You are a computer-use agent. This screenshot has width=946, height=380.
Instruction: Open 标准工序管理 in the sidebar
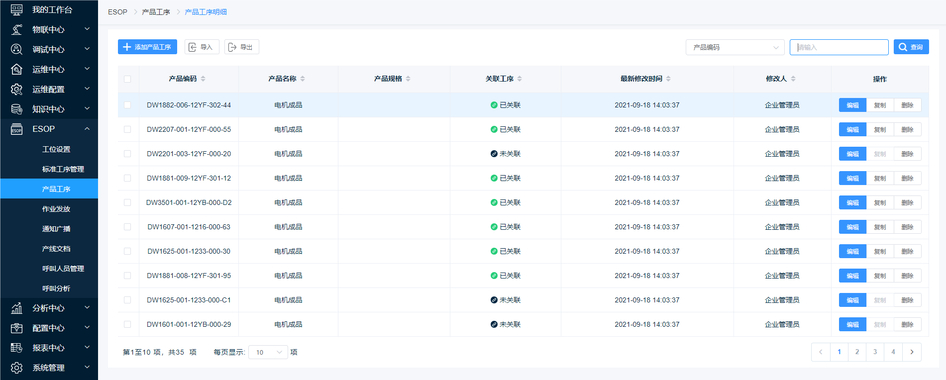63,169
